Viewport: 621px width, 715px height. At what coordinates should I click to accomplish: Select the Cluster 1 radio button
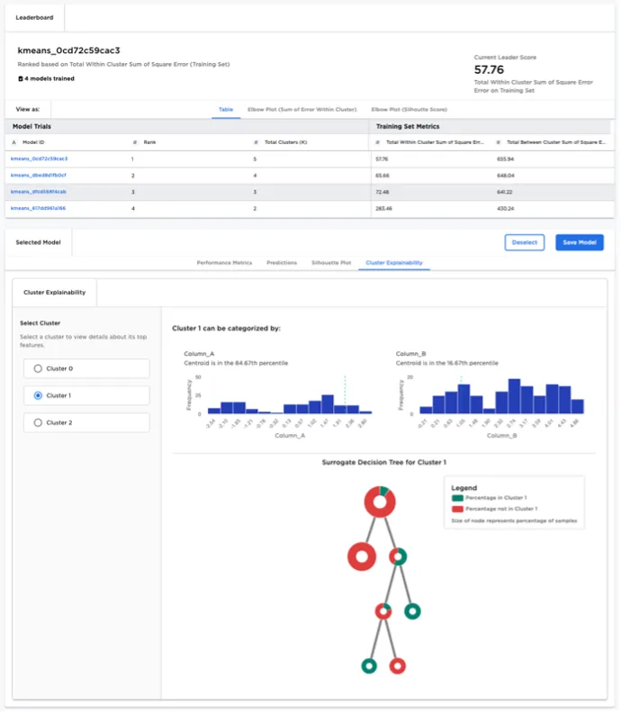coord(38,395)
